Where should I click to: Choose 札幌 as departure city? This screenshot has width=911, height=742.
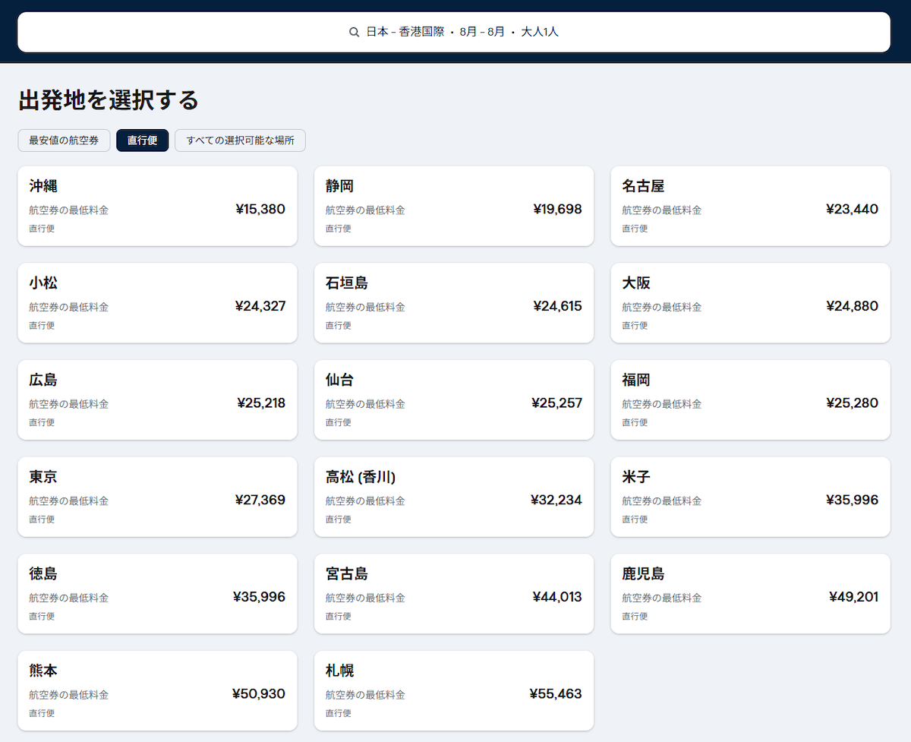tap(454, 690)
